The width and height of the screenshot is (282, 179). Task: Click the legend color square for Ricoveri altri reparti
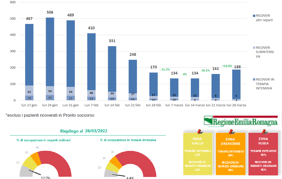coord(254,16)
